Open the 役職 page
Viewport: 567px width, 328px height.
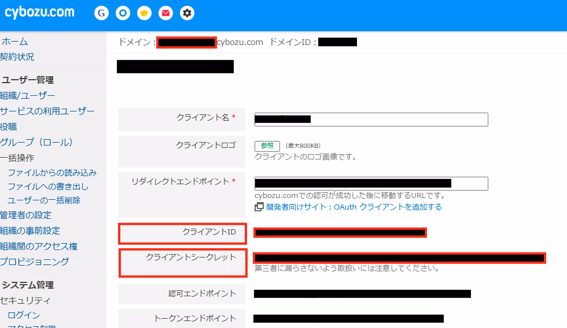9,126
